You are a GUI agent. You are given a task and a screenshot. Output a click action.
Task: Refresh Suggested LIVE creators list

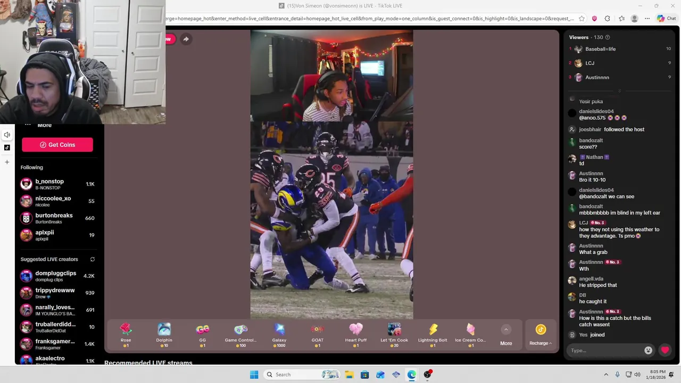tap(92, 260)
